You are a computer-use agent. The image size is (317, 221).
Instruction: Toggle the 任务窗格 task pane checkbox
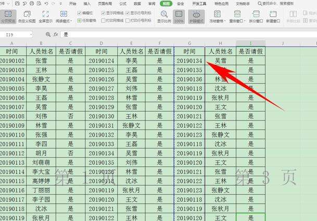pos(79,20)
